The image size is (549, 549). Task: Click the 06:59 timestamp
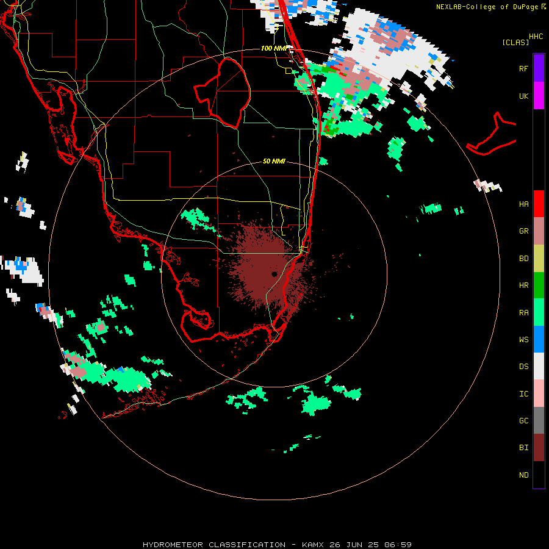(398, 545)
